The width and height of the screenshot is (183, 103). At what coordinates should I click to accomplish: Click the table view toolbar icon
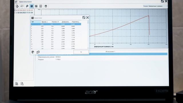coord(36,6)
